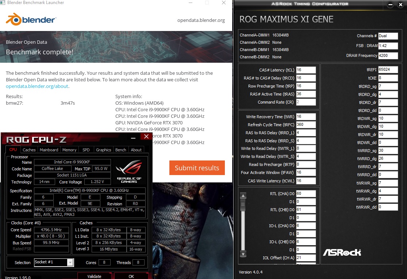Open the Mainboard tab in CPU-Z
This screenshot has width=407, height=279.
49,150
